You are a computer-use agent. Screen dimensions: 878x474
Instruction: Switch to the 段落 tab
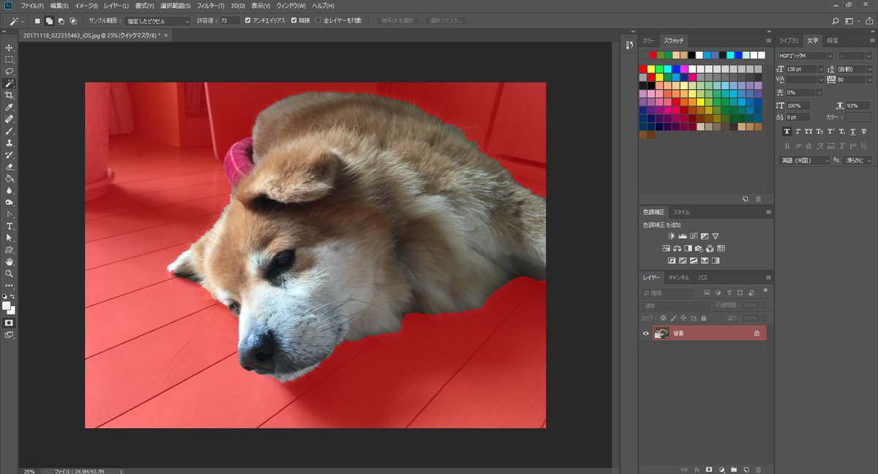click(x=833, y=41)
